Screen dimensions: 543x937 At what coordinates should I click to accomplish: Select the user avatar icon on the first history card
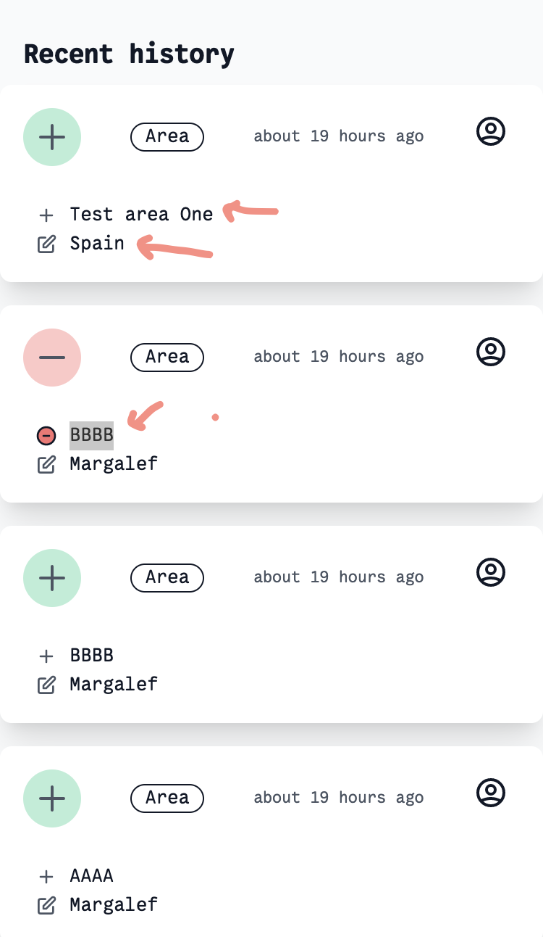pyautogui.click(x=490, y=131)
